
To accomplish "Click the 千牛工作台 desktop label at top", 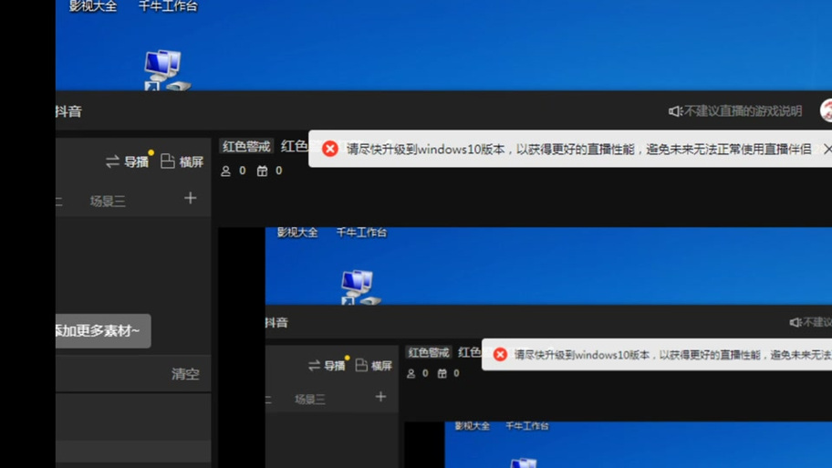I will [x=168, y=6].
